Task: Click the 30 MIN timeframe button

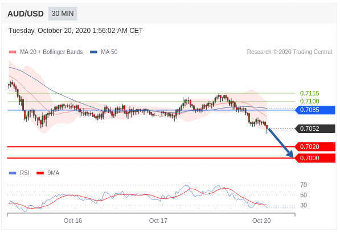Action: [x=63, y=14]
